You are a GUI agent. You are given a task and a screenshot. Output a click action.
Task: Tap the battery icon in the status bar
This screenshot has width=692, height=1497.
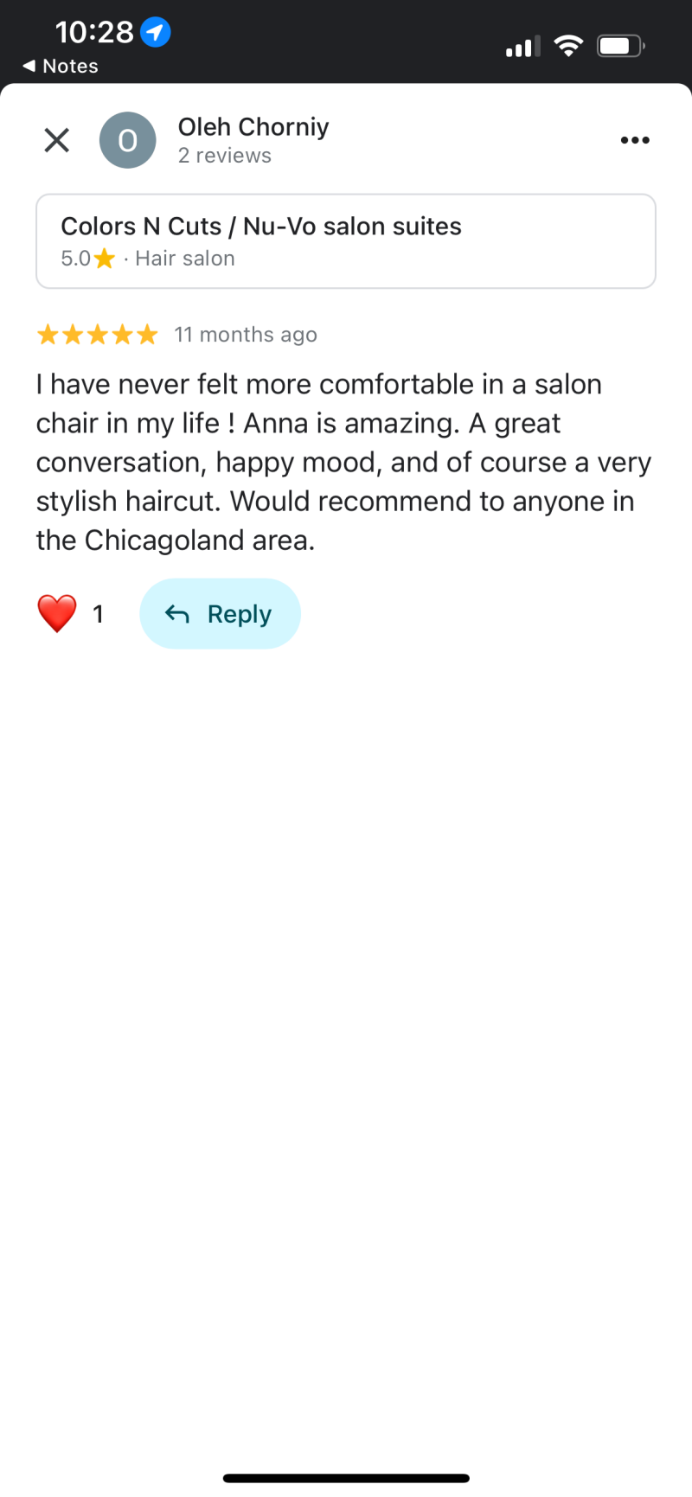(x=619, y=46)
